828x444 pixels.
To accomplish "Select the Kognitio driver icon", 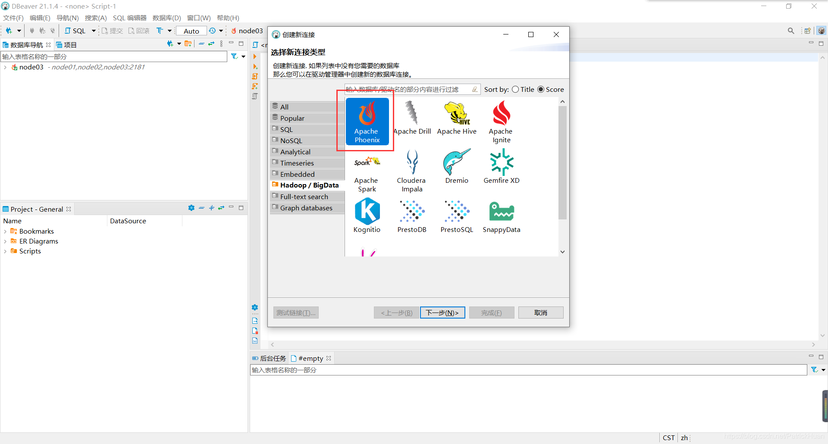I will [x=367, y=216].
